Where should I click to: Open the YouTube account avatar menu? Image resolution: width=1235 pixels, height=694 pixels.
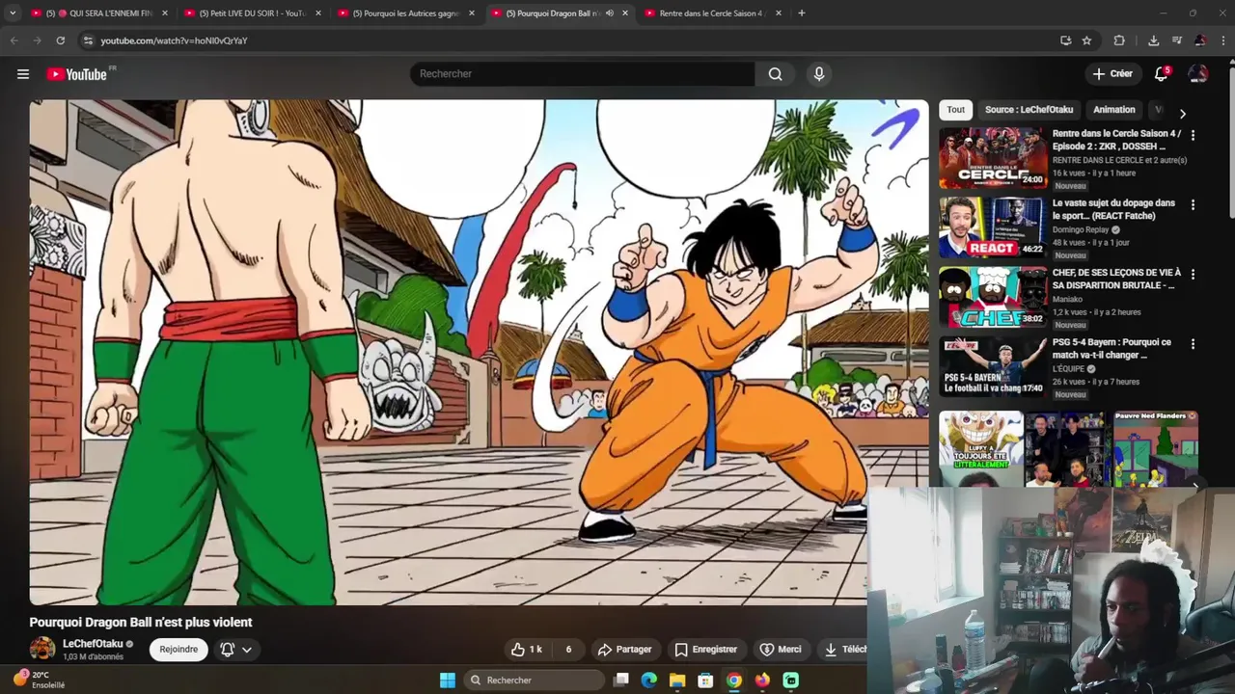tap(1197, 74)
